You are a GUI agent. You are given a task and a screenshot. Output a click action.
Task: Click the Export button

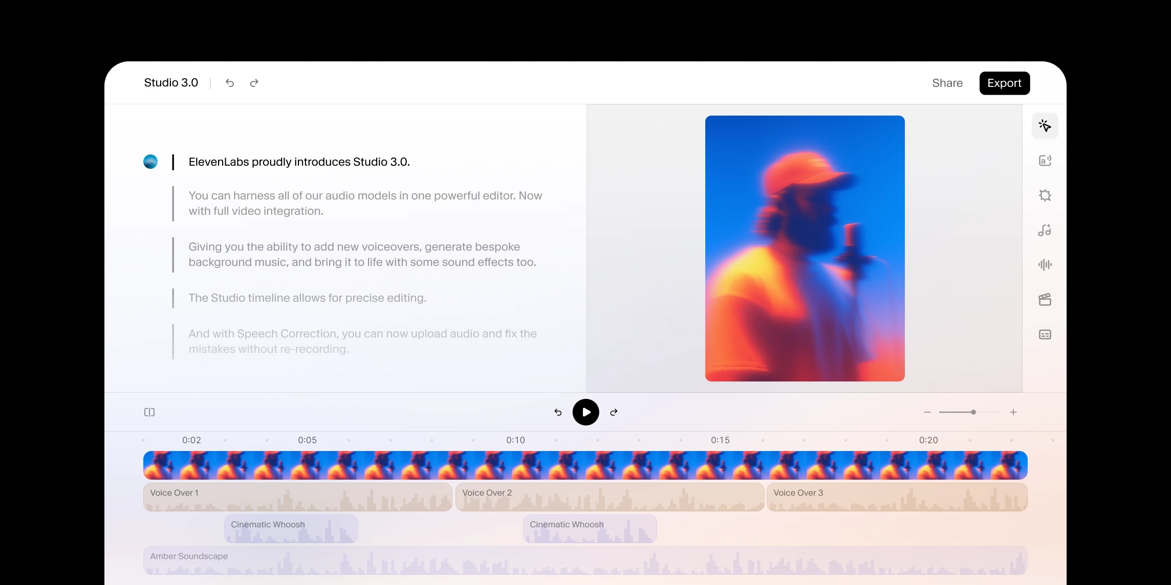tap(1004, 83)
